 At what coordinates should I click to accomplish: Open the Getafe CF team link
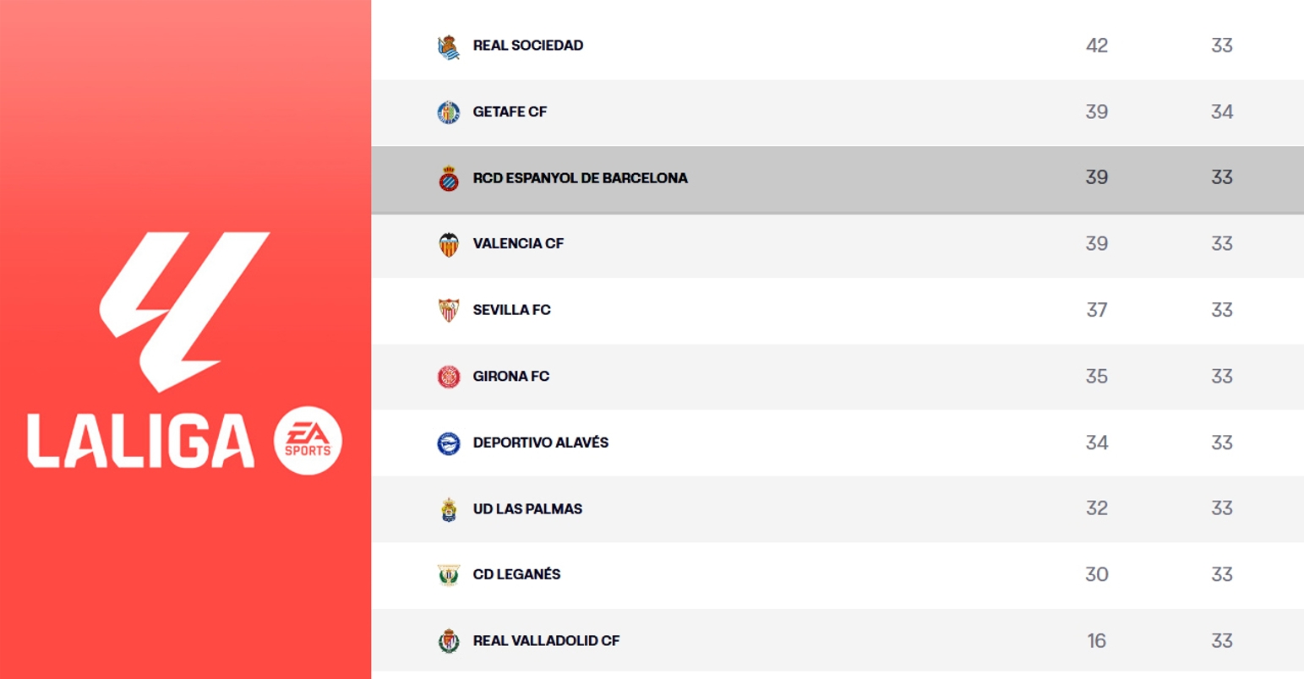click(510, 111)
